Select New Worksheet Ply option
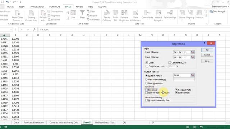Viewport: 230px width, 129px height. pyautogui.click(x=146, y=80)
